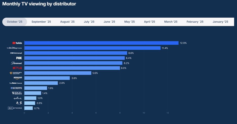
Task: Click the Hallmark logo
Action: click(18, 98)
